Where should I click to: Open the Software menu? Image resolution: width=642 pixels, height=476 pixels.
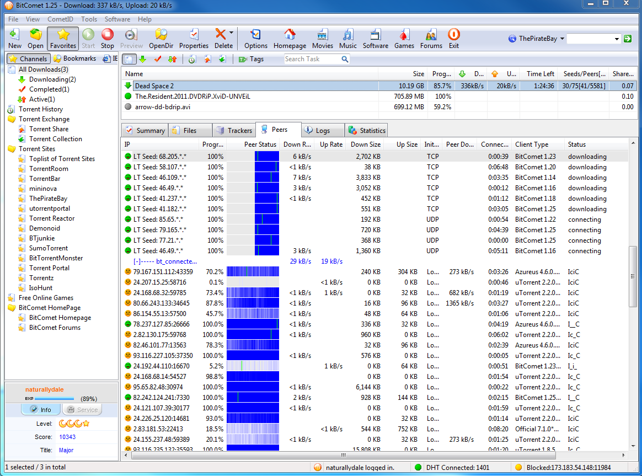click(x=117, y=19)
